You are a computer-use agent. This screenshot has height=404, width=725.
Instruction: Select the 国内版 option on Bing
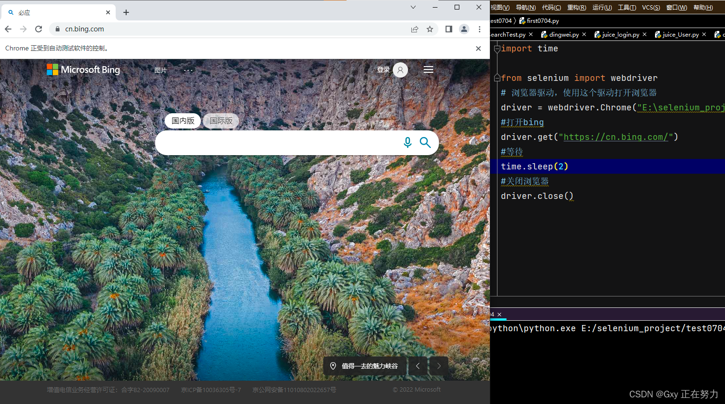click(x=183, y=121)
